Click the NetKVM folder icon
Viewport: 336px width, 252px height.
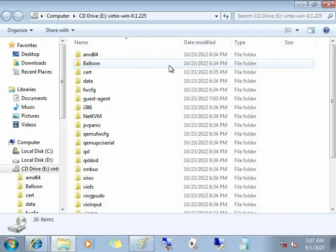point(78,116)
